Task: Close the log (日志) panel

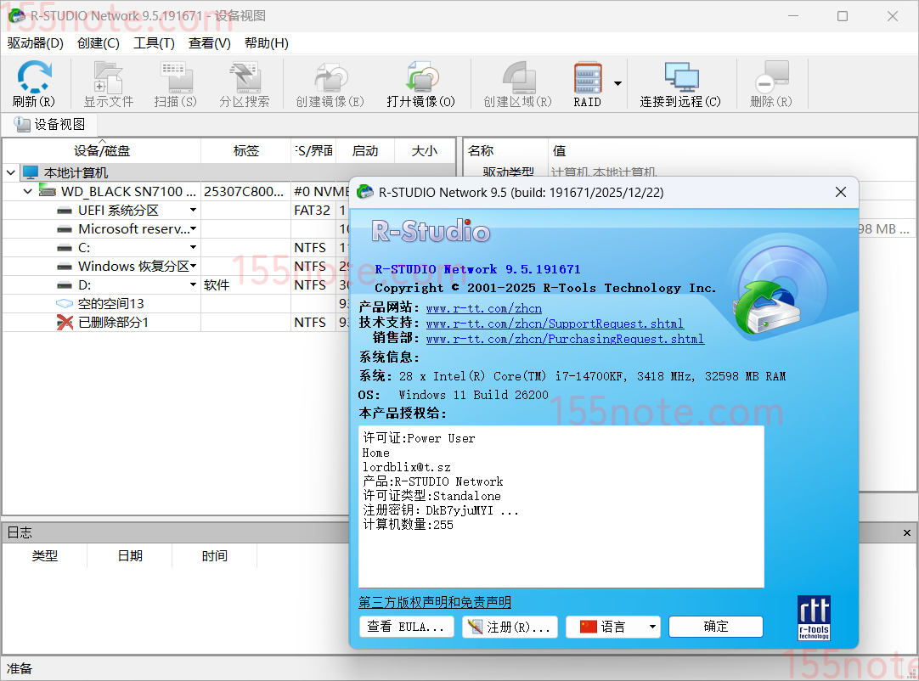Action: click(x=907, y=532)
